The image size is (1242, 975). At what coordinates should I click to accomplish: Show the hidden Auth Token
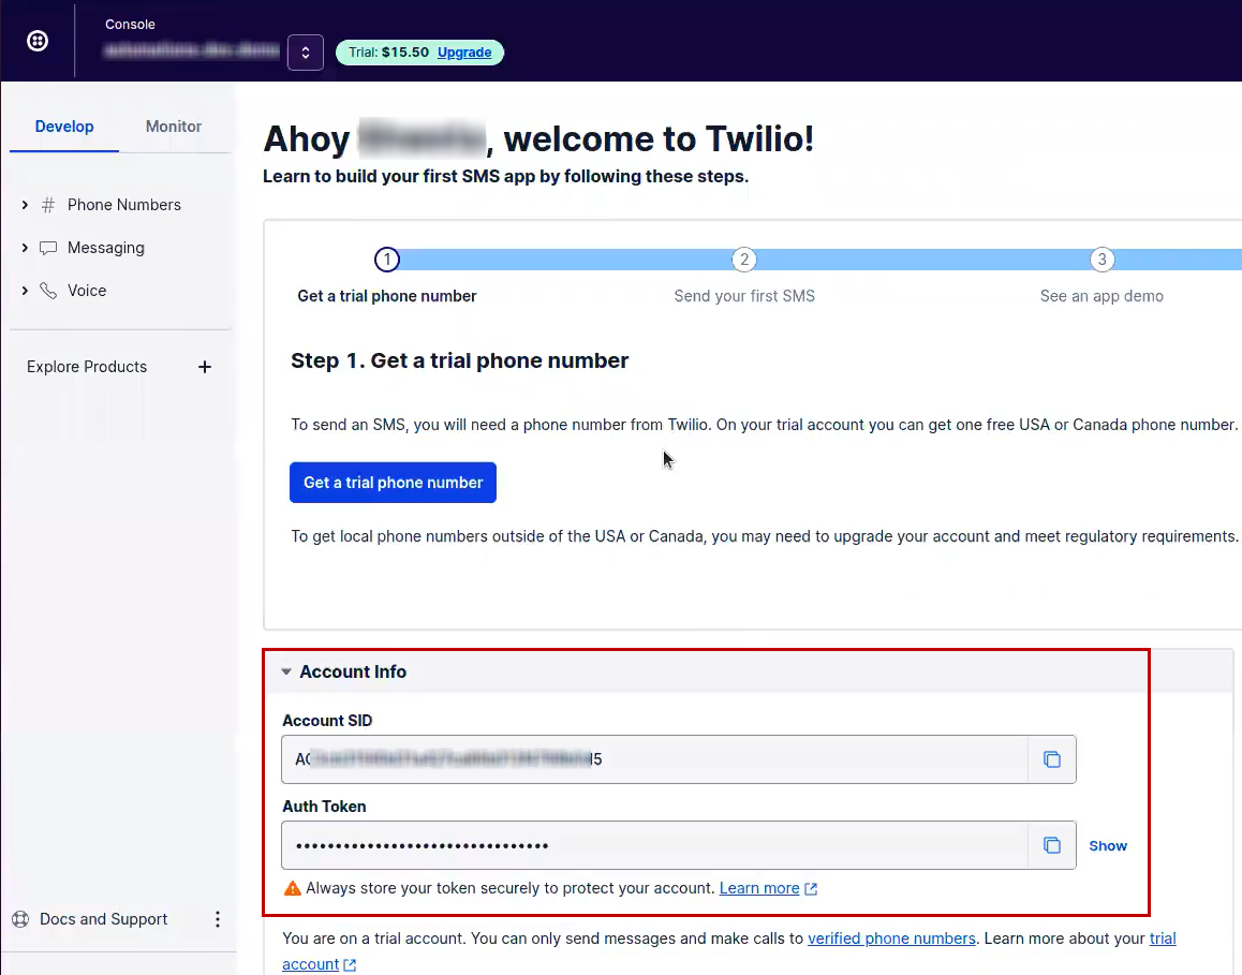(x=1108, y=846)
